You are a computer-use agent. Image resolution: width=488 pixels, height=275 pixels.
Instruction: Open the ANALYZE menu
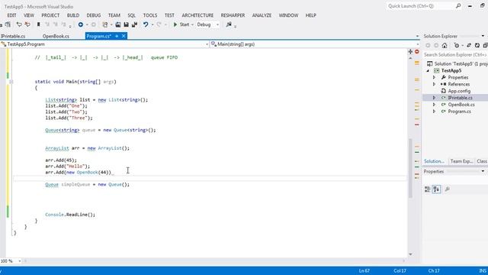[262, 15]
